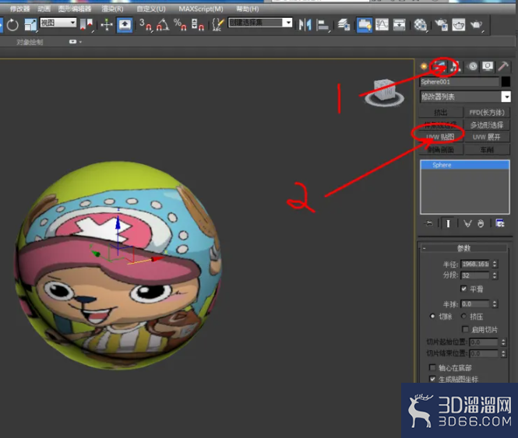The height and width of the screenshot is (438, 518).
Task: Toggle Show End Result icon
Action: click(x=448, y=224)
